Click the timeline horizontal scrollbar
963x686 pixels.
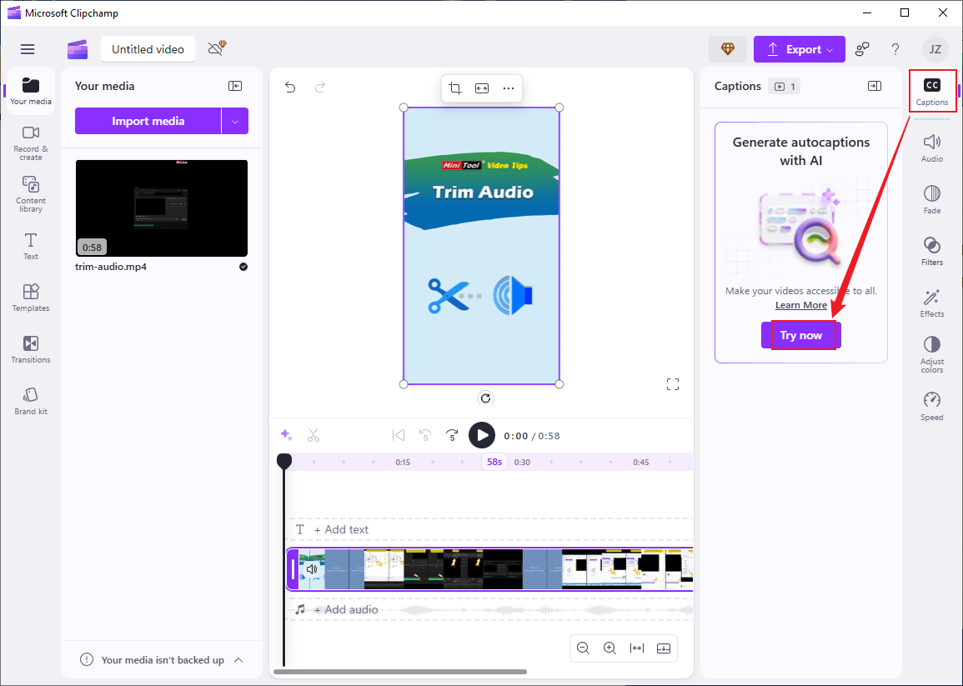click(x=400, y=672)
